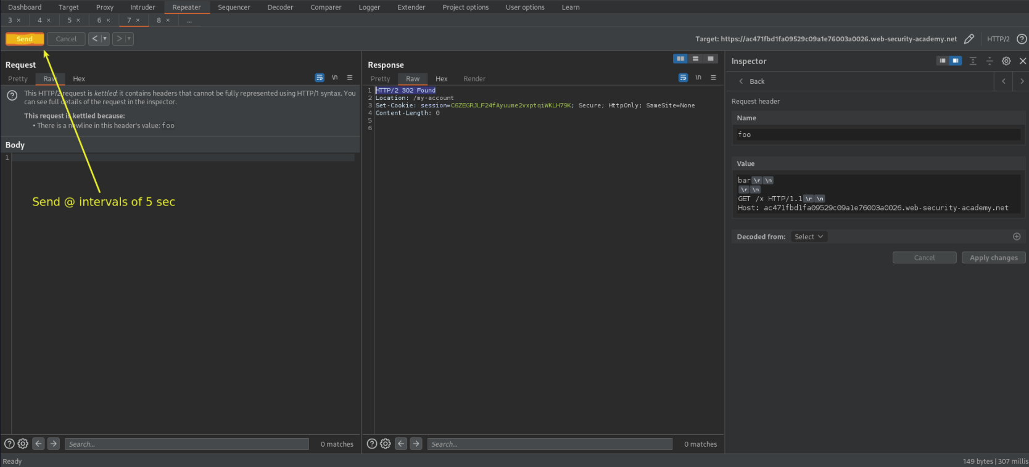
Task: Click the Inspector Cancel button
Action: pos(924,258)
